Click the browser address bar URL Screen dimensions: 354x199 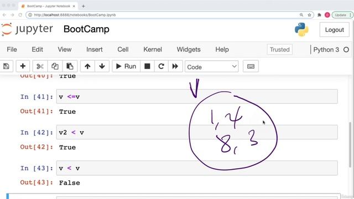coord(75,15)
